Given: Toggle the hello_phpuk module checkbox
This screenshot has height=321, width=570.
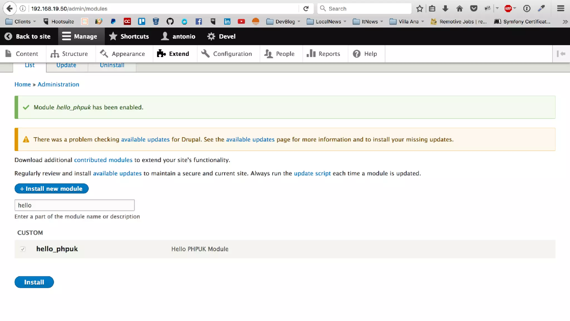Looking at the screenshot, I should tap(23, 249).
